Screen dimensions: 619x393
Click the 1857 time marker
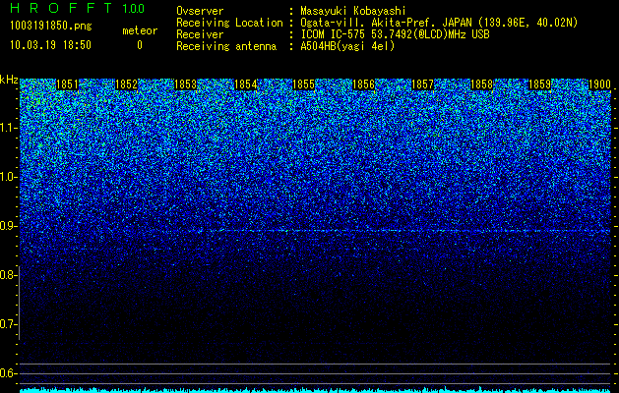tap(422, 84)
